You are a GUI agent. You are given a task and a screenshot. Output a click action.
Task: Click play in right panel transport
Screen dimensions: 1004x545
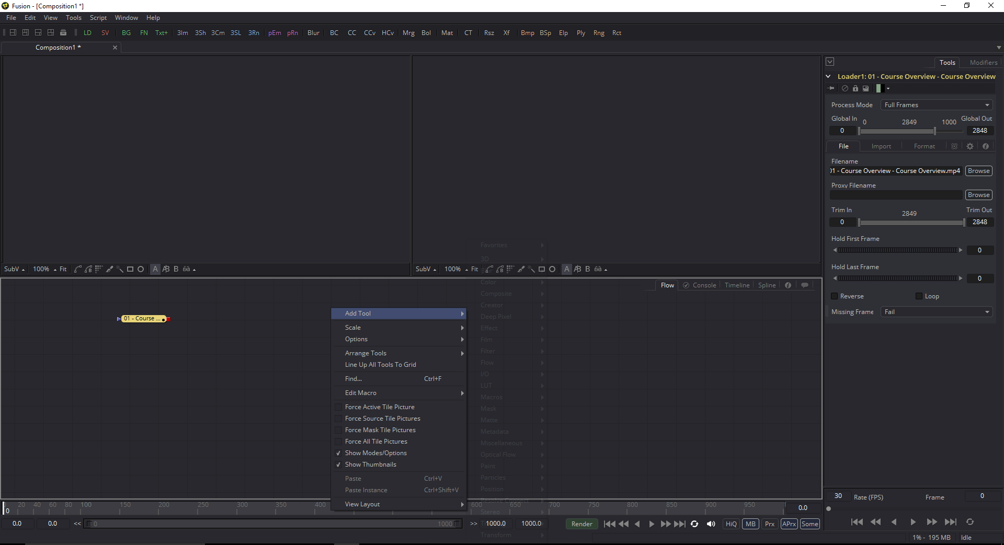(x=913, y=521)
